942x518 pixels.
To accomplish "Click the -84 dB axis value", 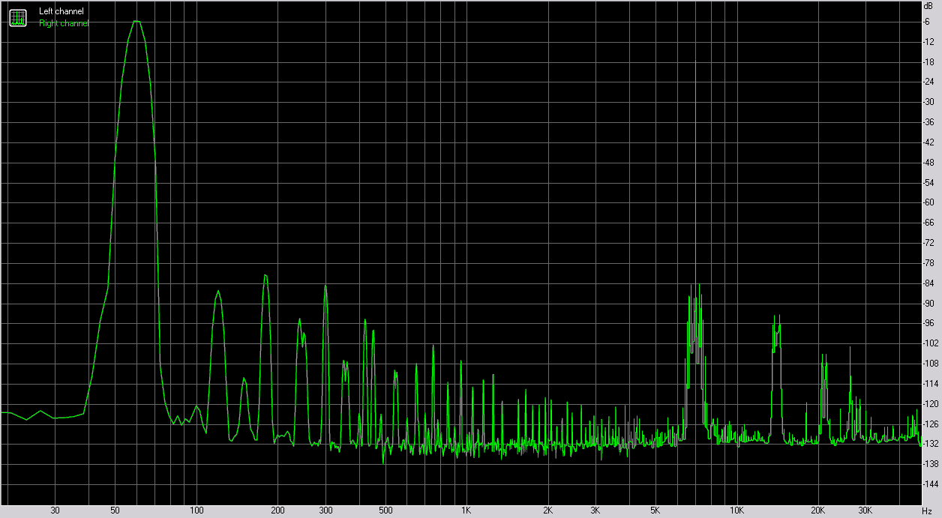I will (x=930, y=283).
